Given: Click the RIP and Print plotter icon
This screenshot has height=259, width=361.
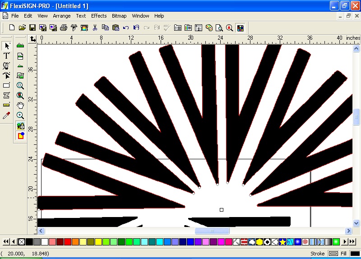Looking at the screenshot, I should (84, 28).
